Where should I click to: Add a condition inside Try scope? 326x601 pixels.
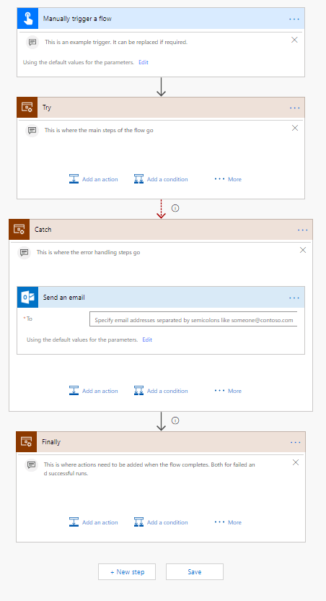pyautogui.click(x=161, y=179)
